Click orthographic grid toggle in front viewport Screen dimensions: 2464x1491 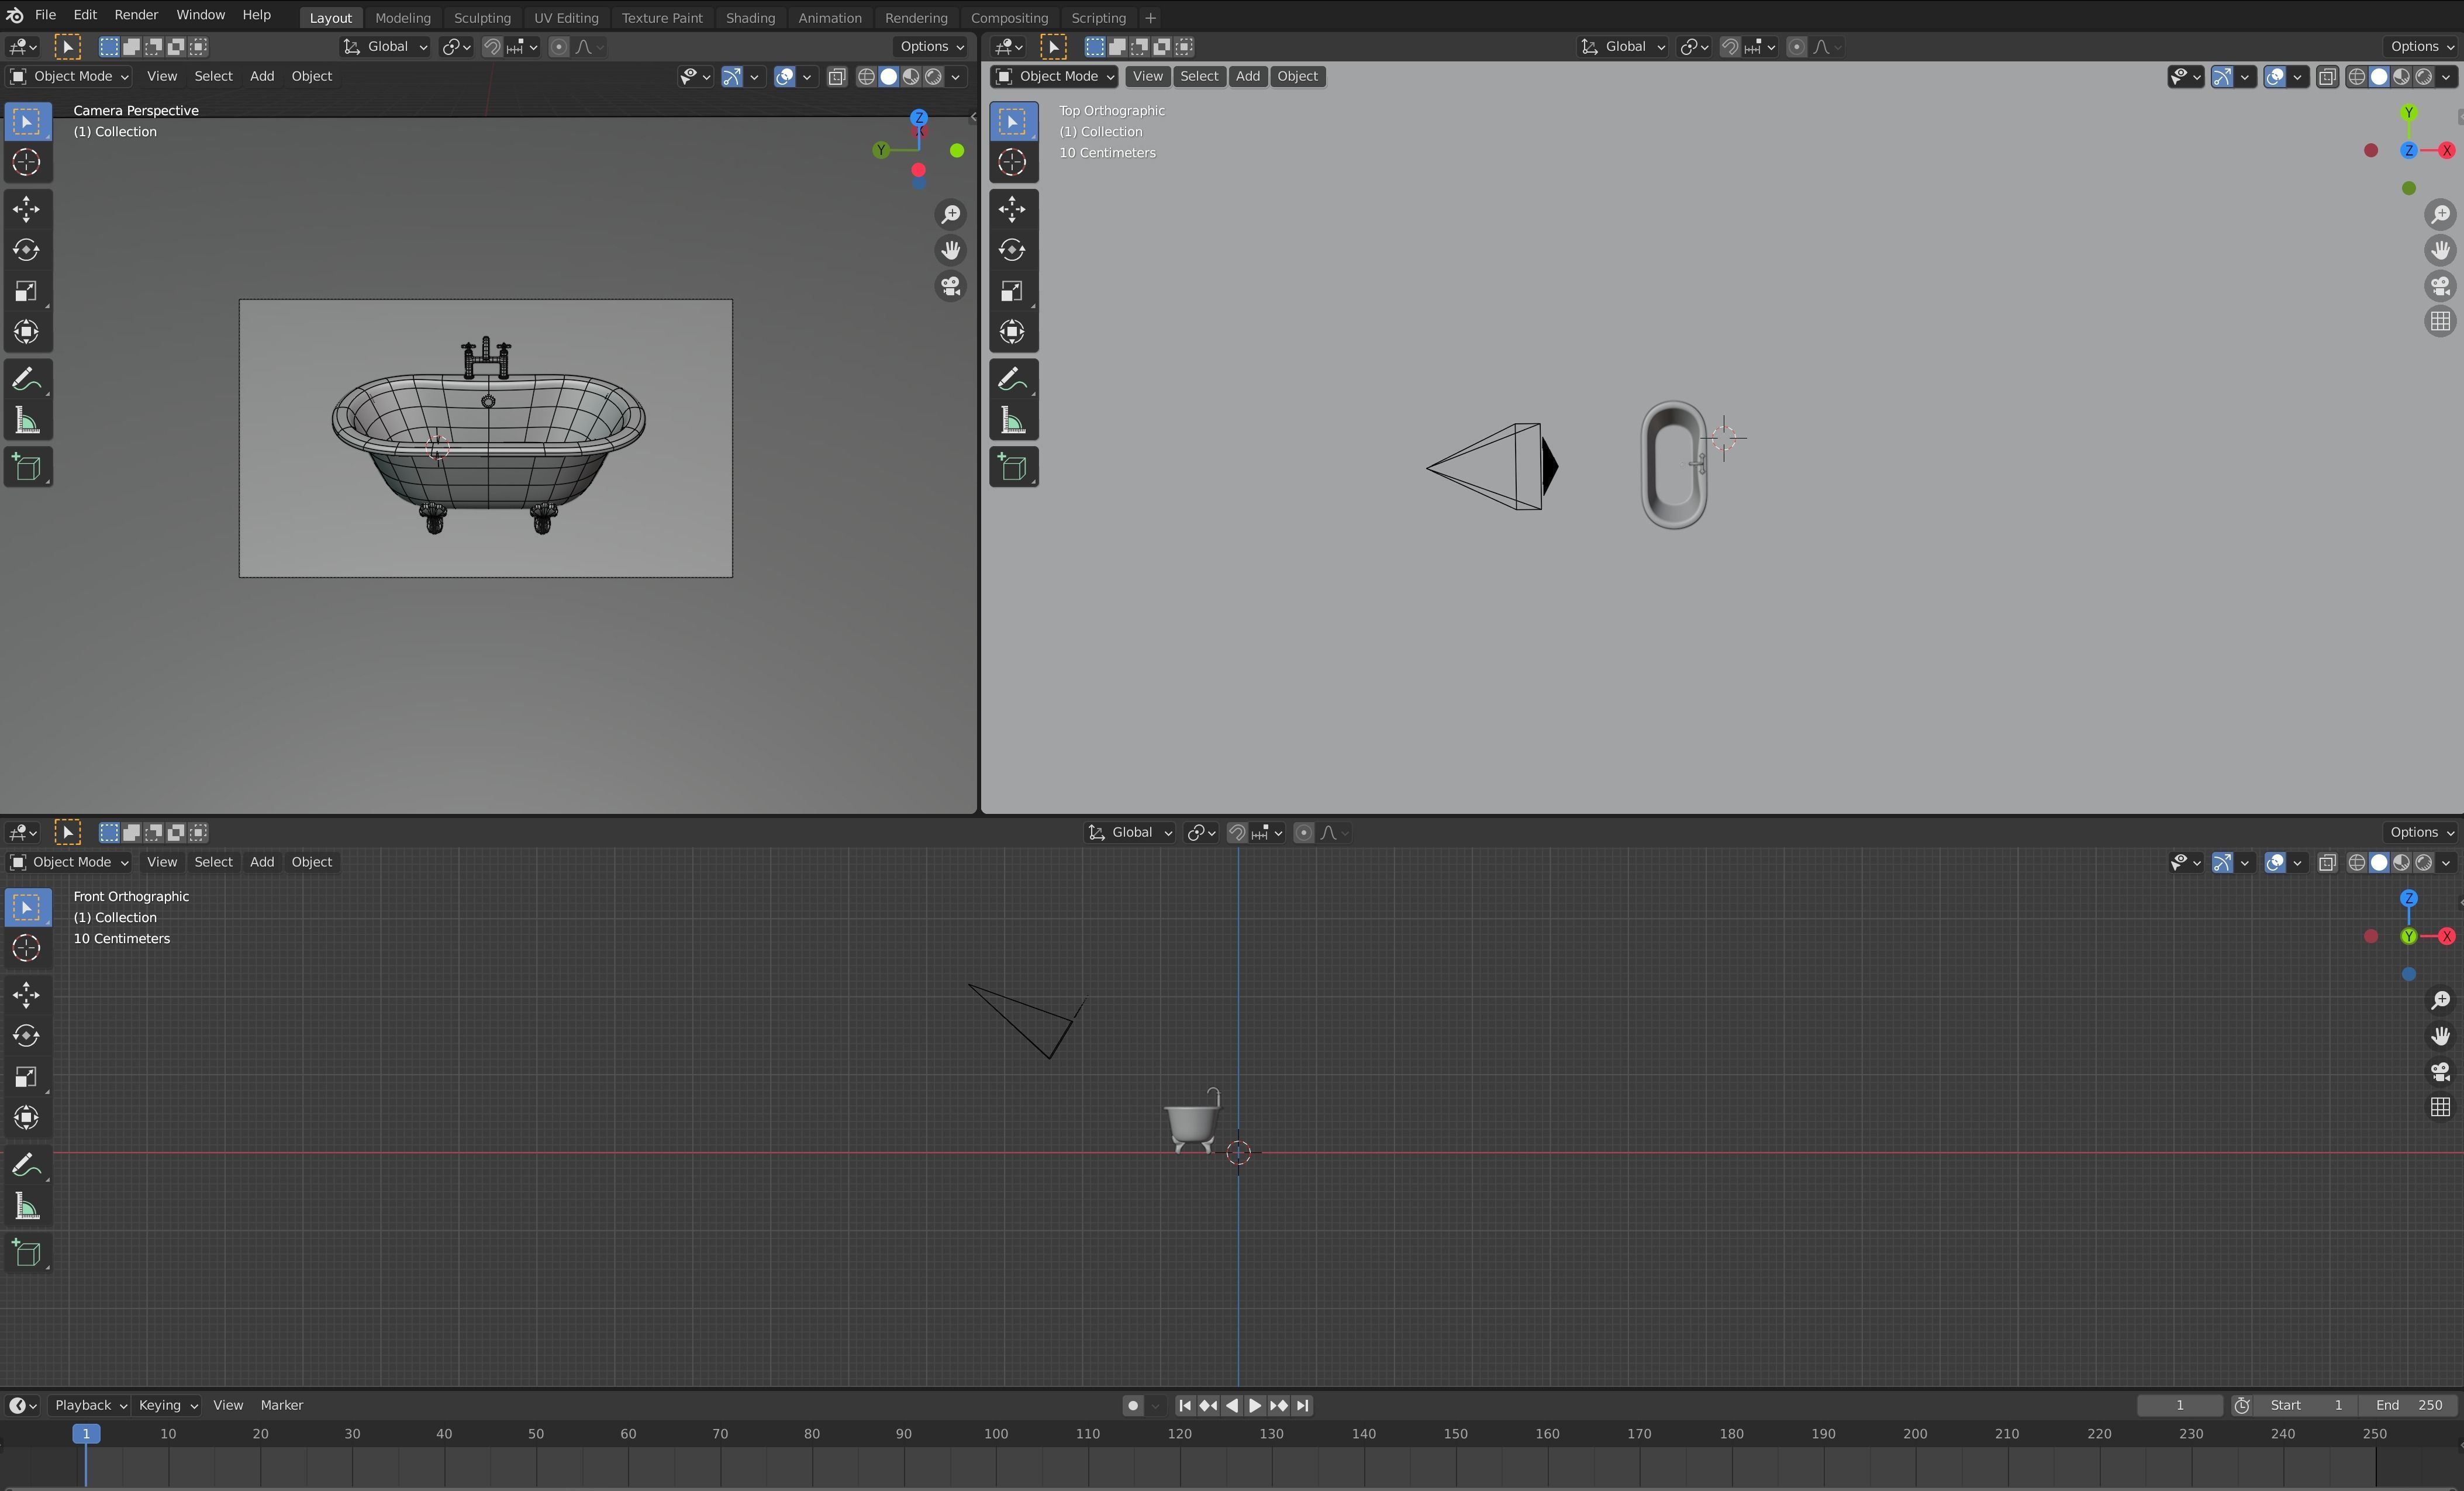[2440, 1108]
